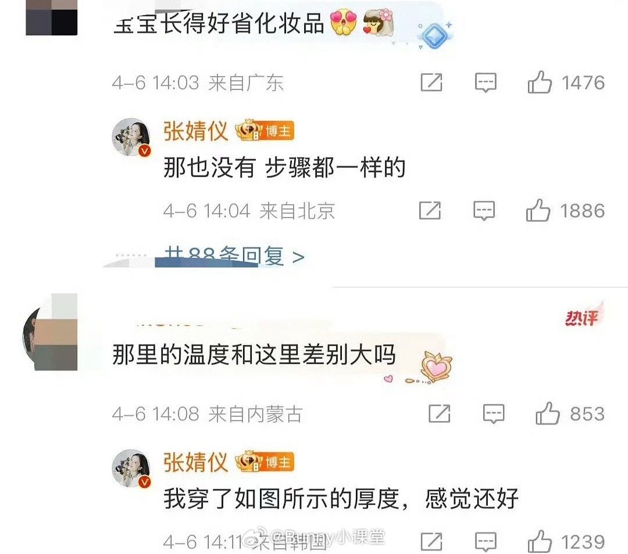
Task: Open 张婧仪 profile from first reply name
Action: pos(195,131)
